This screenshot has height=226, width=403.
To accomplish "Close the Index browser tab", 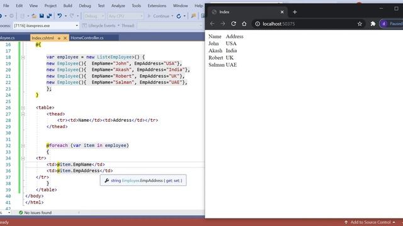I will point(282,12).
